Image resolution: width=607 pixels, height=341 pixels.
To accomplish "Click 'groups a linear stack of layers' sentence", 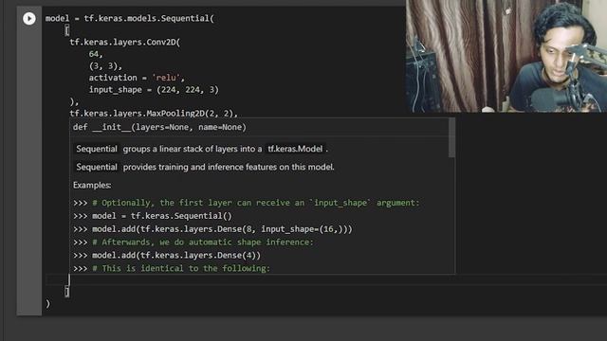I will point(193,149).
